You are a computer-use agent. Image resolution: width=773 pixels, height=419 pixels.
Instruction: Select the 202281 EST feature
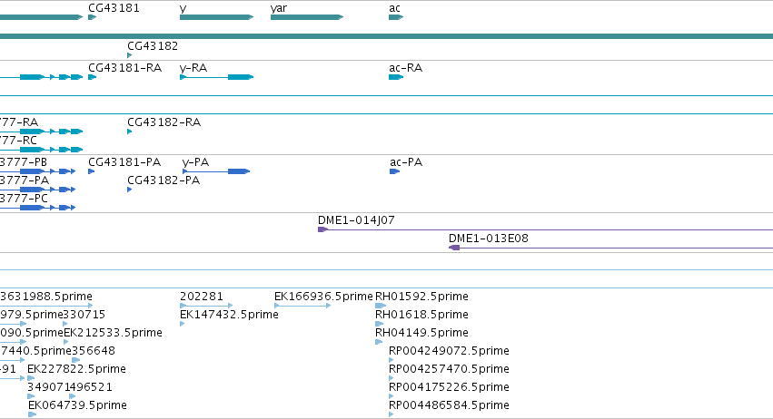pos(206,306)
